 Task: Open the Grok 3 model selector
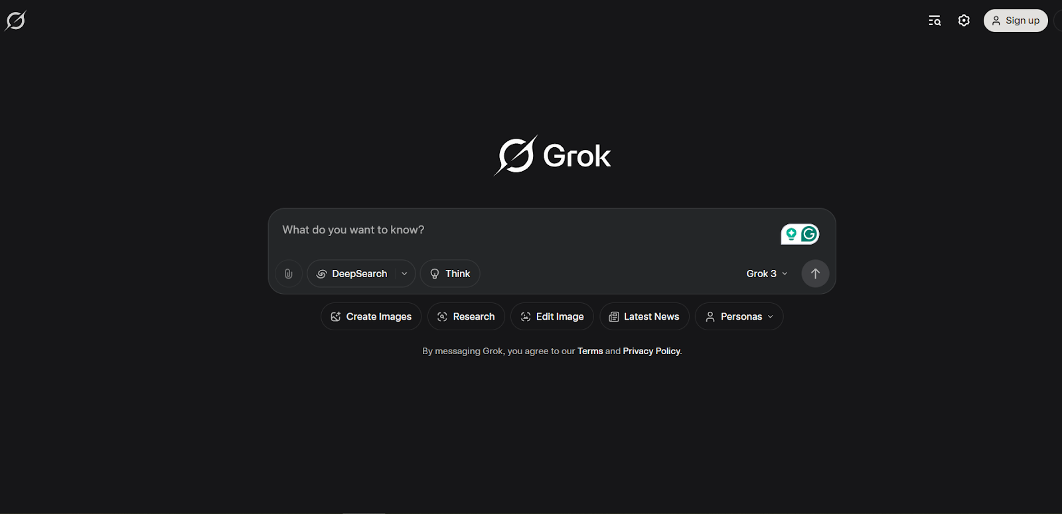(x=767, y=273)
